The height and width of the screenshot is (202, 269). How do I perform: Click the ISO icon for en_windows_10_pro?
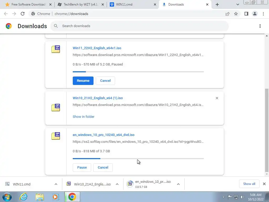click(x=56, y=136)
